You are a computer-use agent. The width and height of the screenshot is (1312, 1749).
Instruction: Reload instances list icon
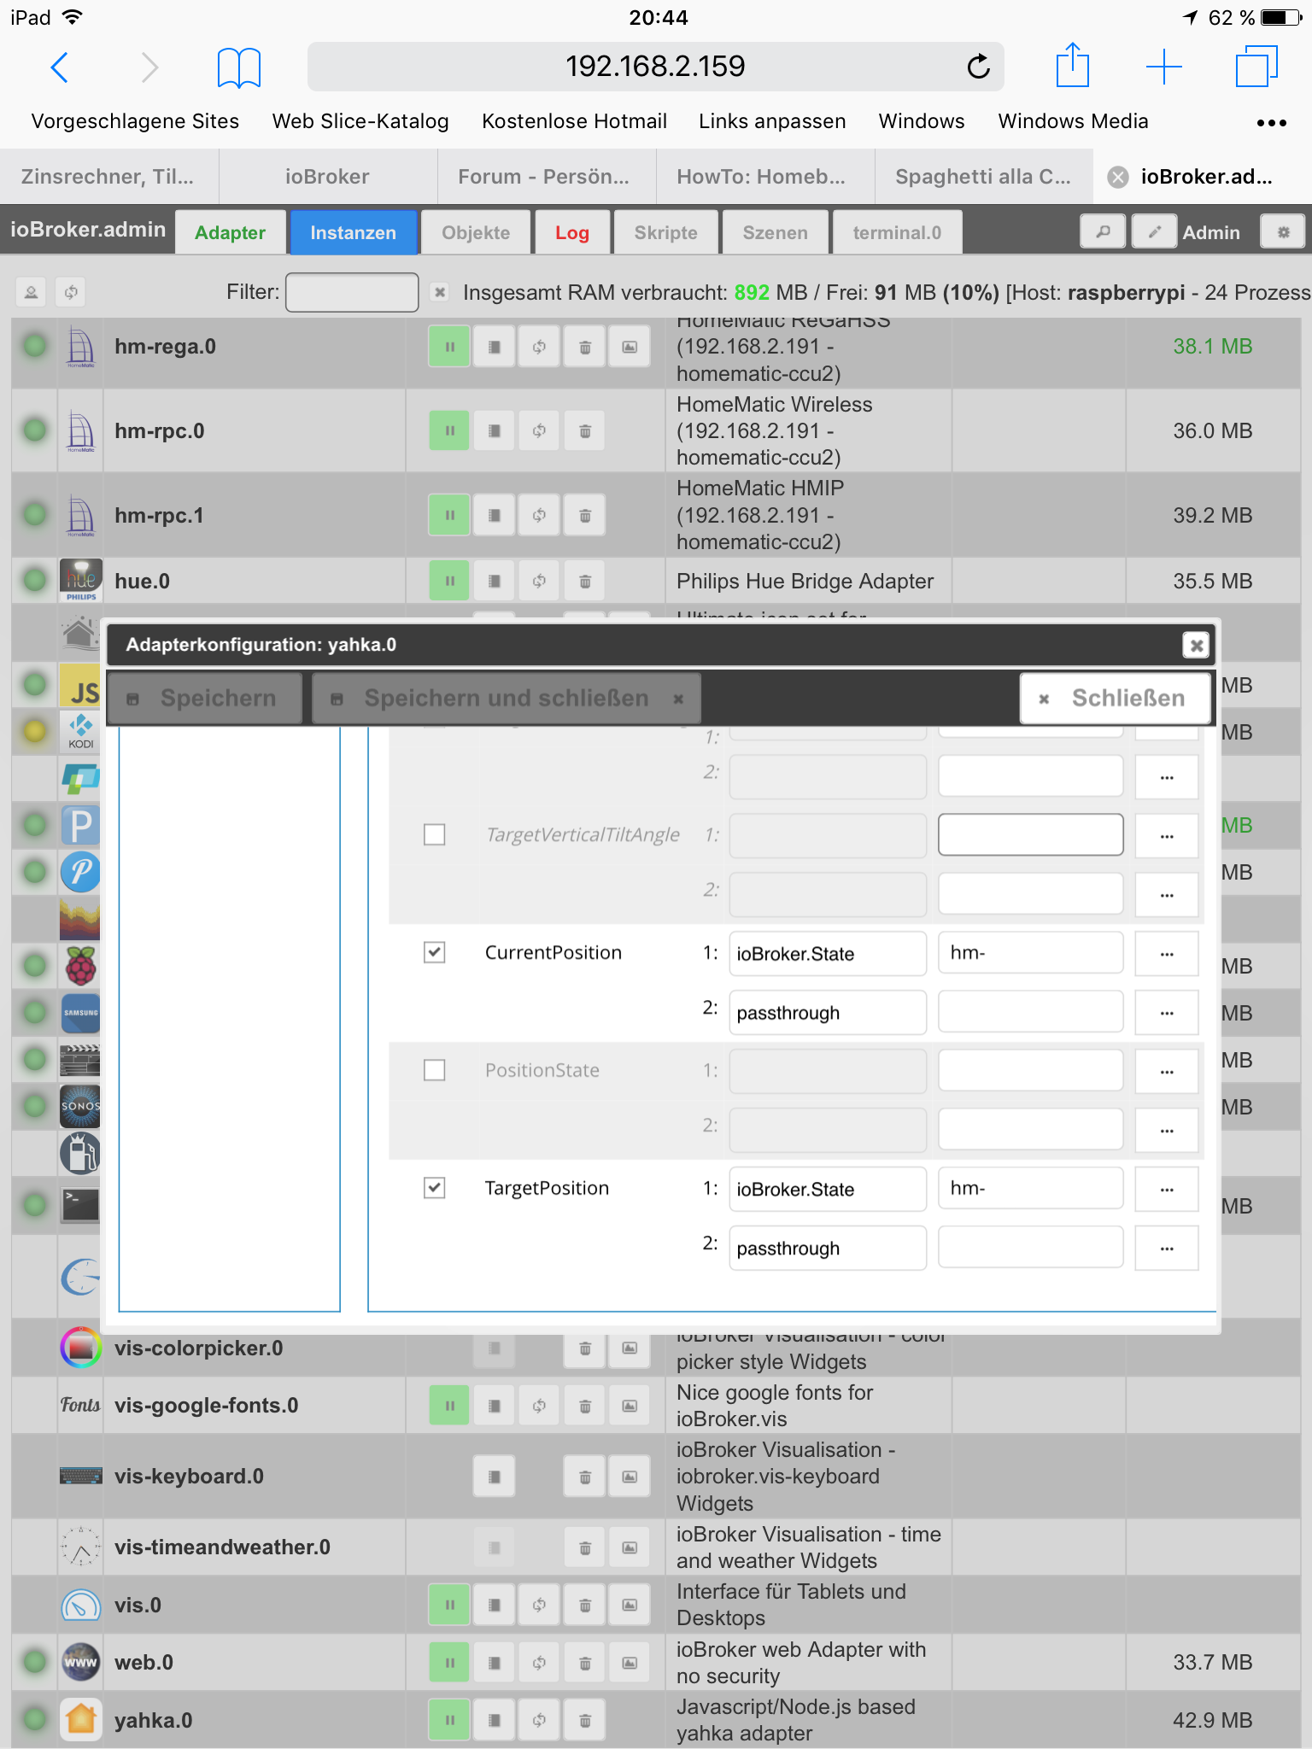click(x=71, y=293)
